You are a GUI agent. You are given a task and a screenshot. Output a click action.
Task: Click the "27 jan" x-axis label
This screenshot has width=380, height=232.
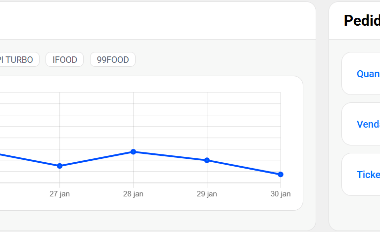pyautogui.click(x=59, y=194)
